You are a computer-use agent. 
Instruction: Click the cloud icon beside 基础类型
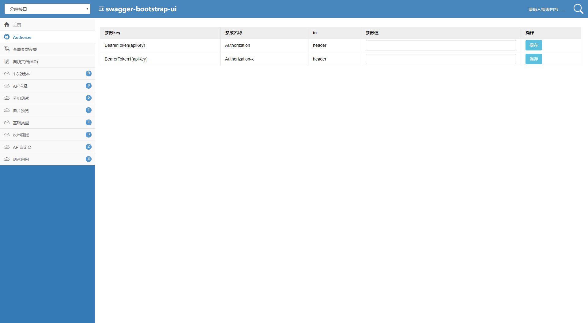click(7, 123)
